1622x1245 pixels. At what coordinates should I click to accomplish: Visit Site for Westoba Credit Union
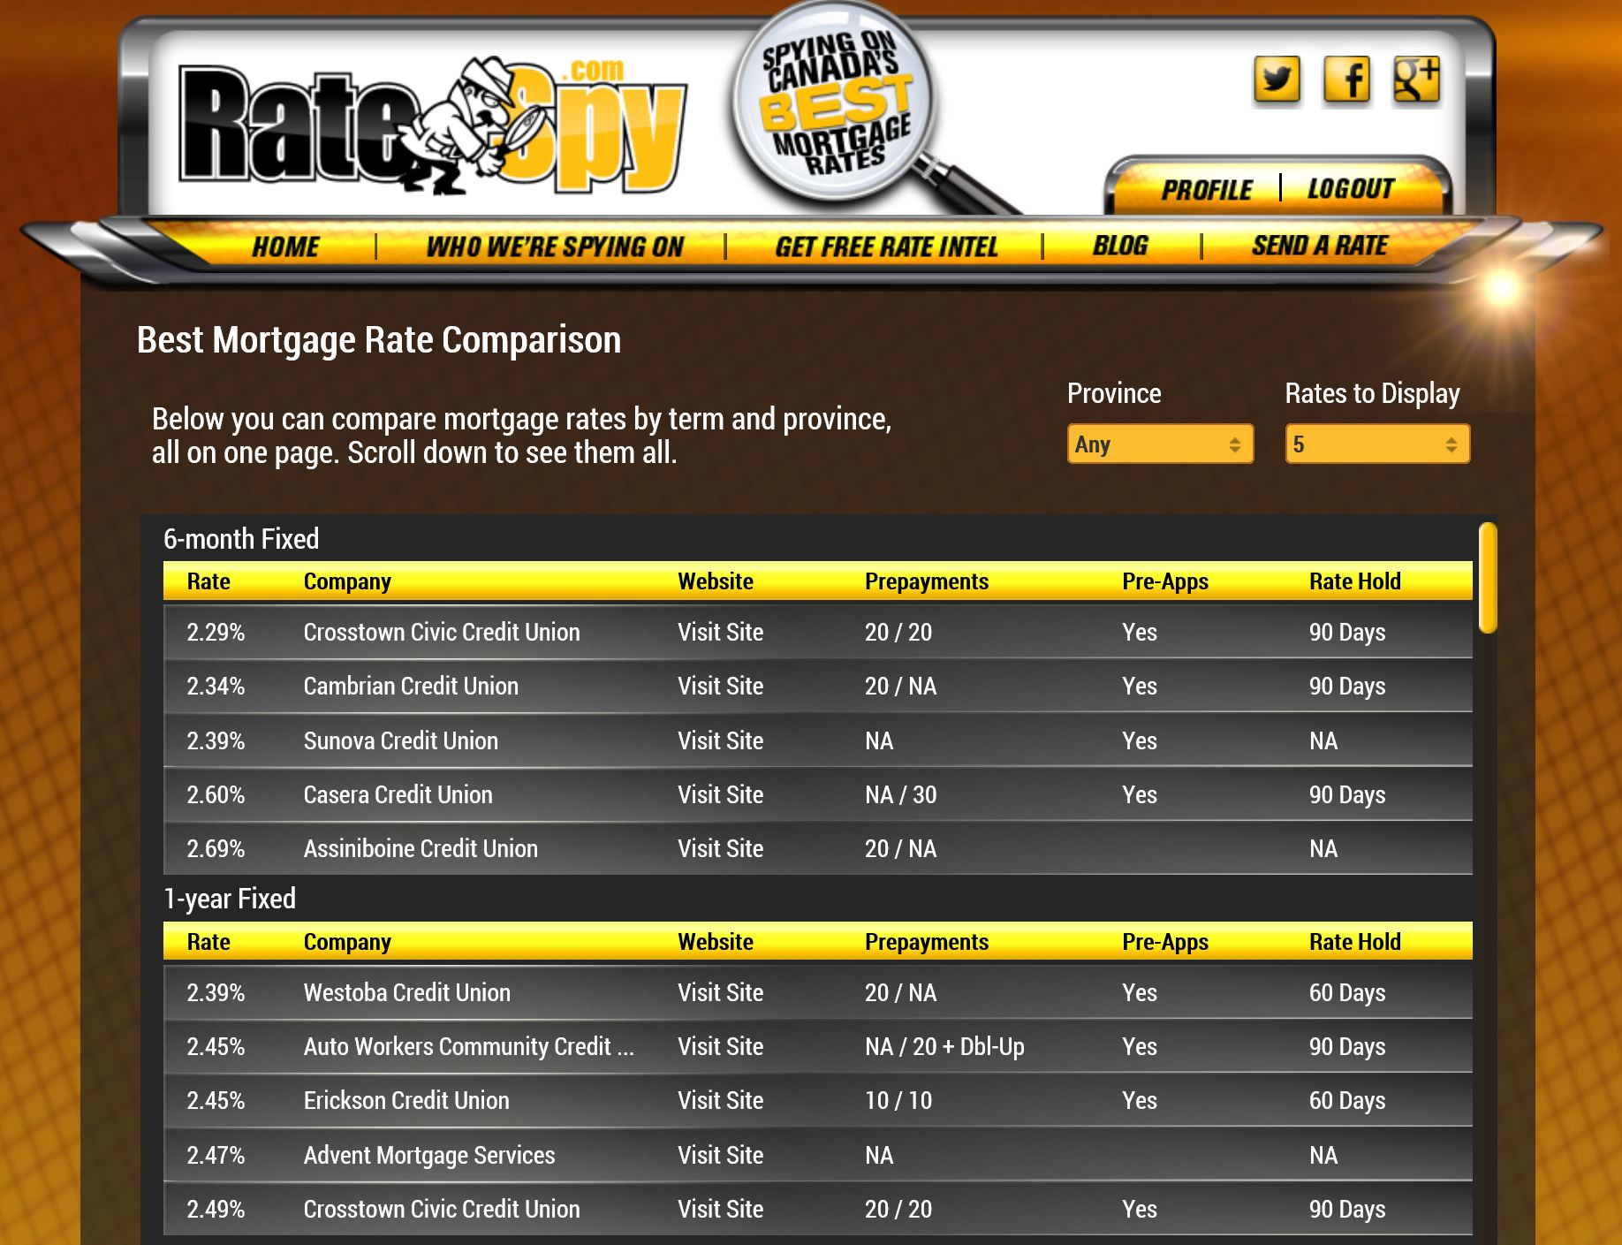(720, 992)
